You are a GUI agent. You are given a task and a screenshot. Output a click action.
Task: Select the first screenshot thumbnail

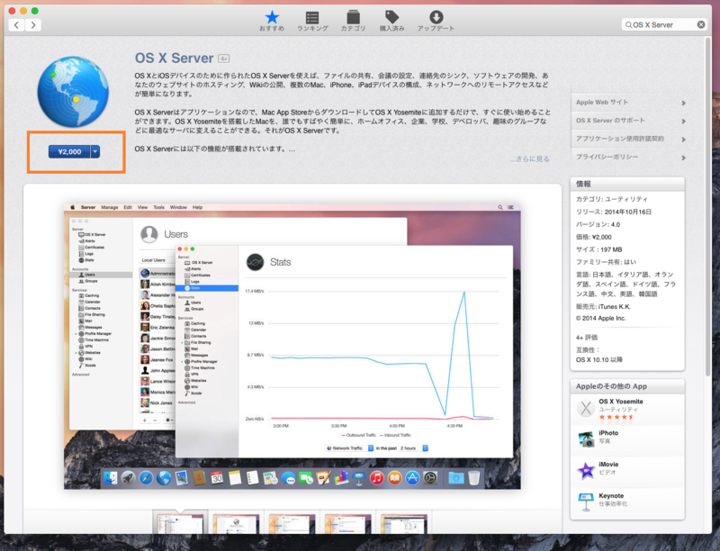click(x=180, y=523)
